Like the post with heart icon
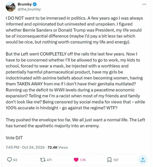The image size is (153, 167). (x=76, y=160)
